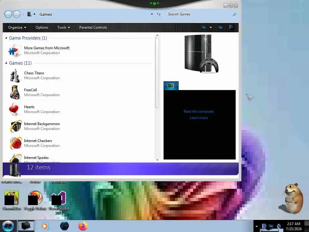The width and height of the screenshot is (309, 232).
Task: Open the recent pages dropdown arrow
Action: point(23,14)
